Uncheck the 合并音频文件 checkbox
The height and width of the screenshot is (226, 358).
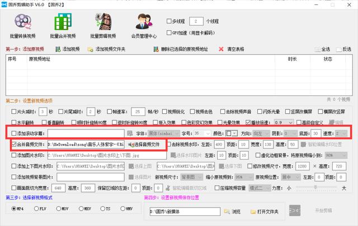click(x=13, y=144)
